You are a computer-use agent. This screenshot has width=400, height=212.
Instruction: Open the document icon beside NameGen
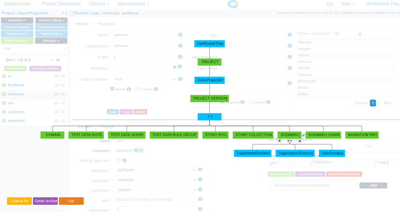[141, 150]
